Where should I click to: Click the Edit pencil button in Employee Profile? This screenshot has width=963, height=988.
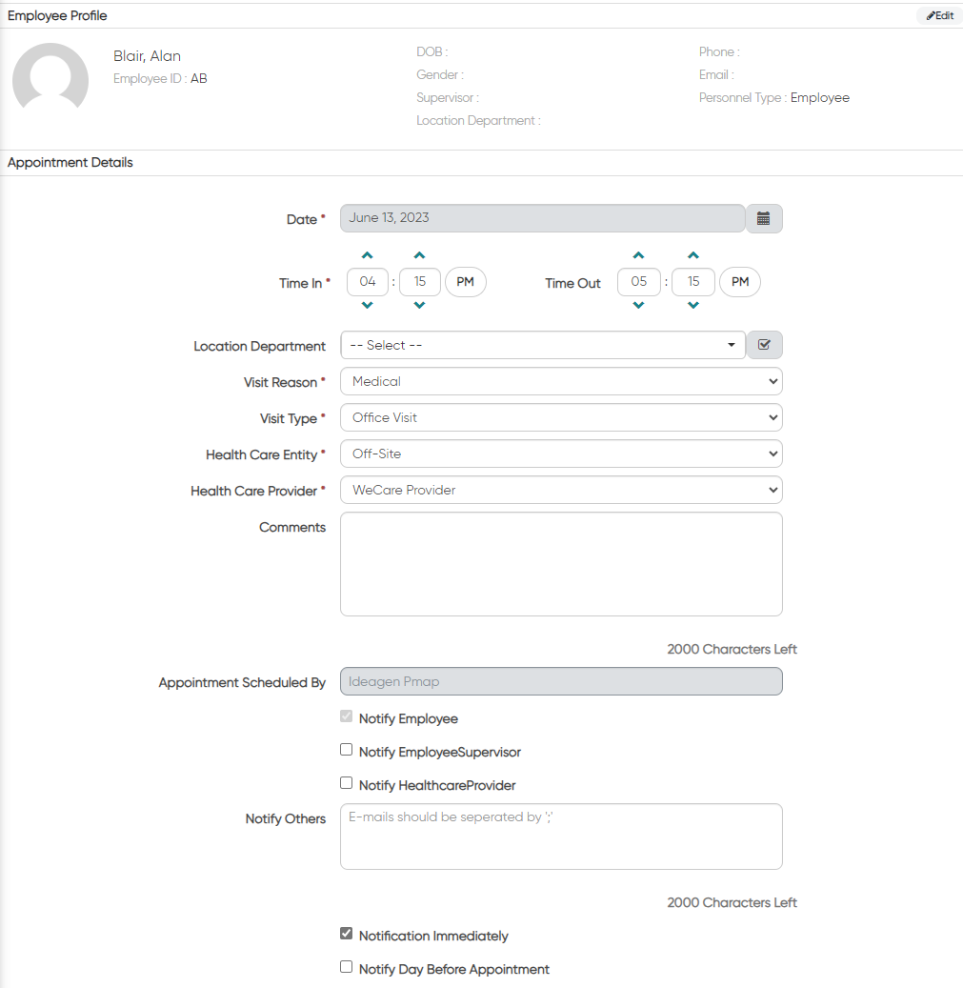point(939,16)
